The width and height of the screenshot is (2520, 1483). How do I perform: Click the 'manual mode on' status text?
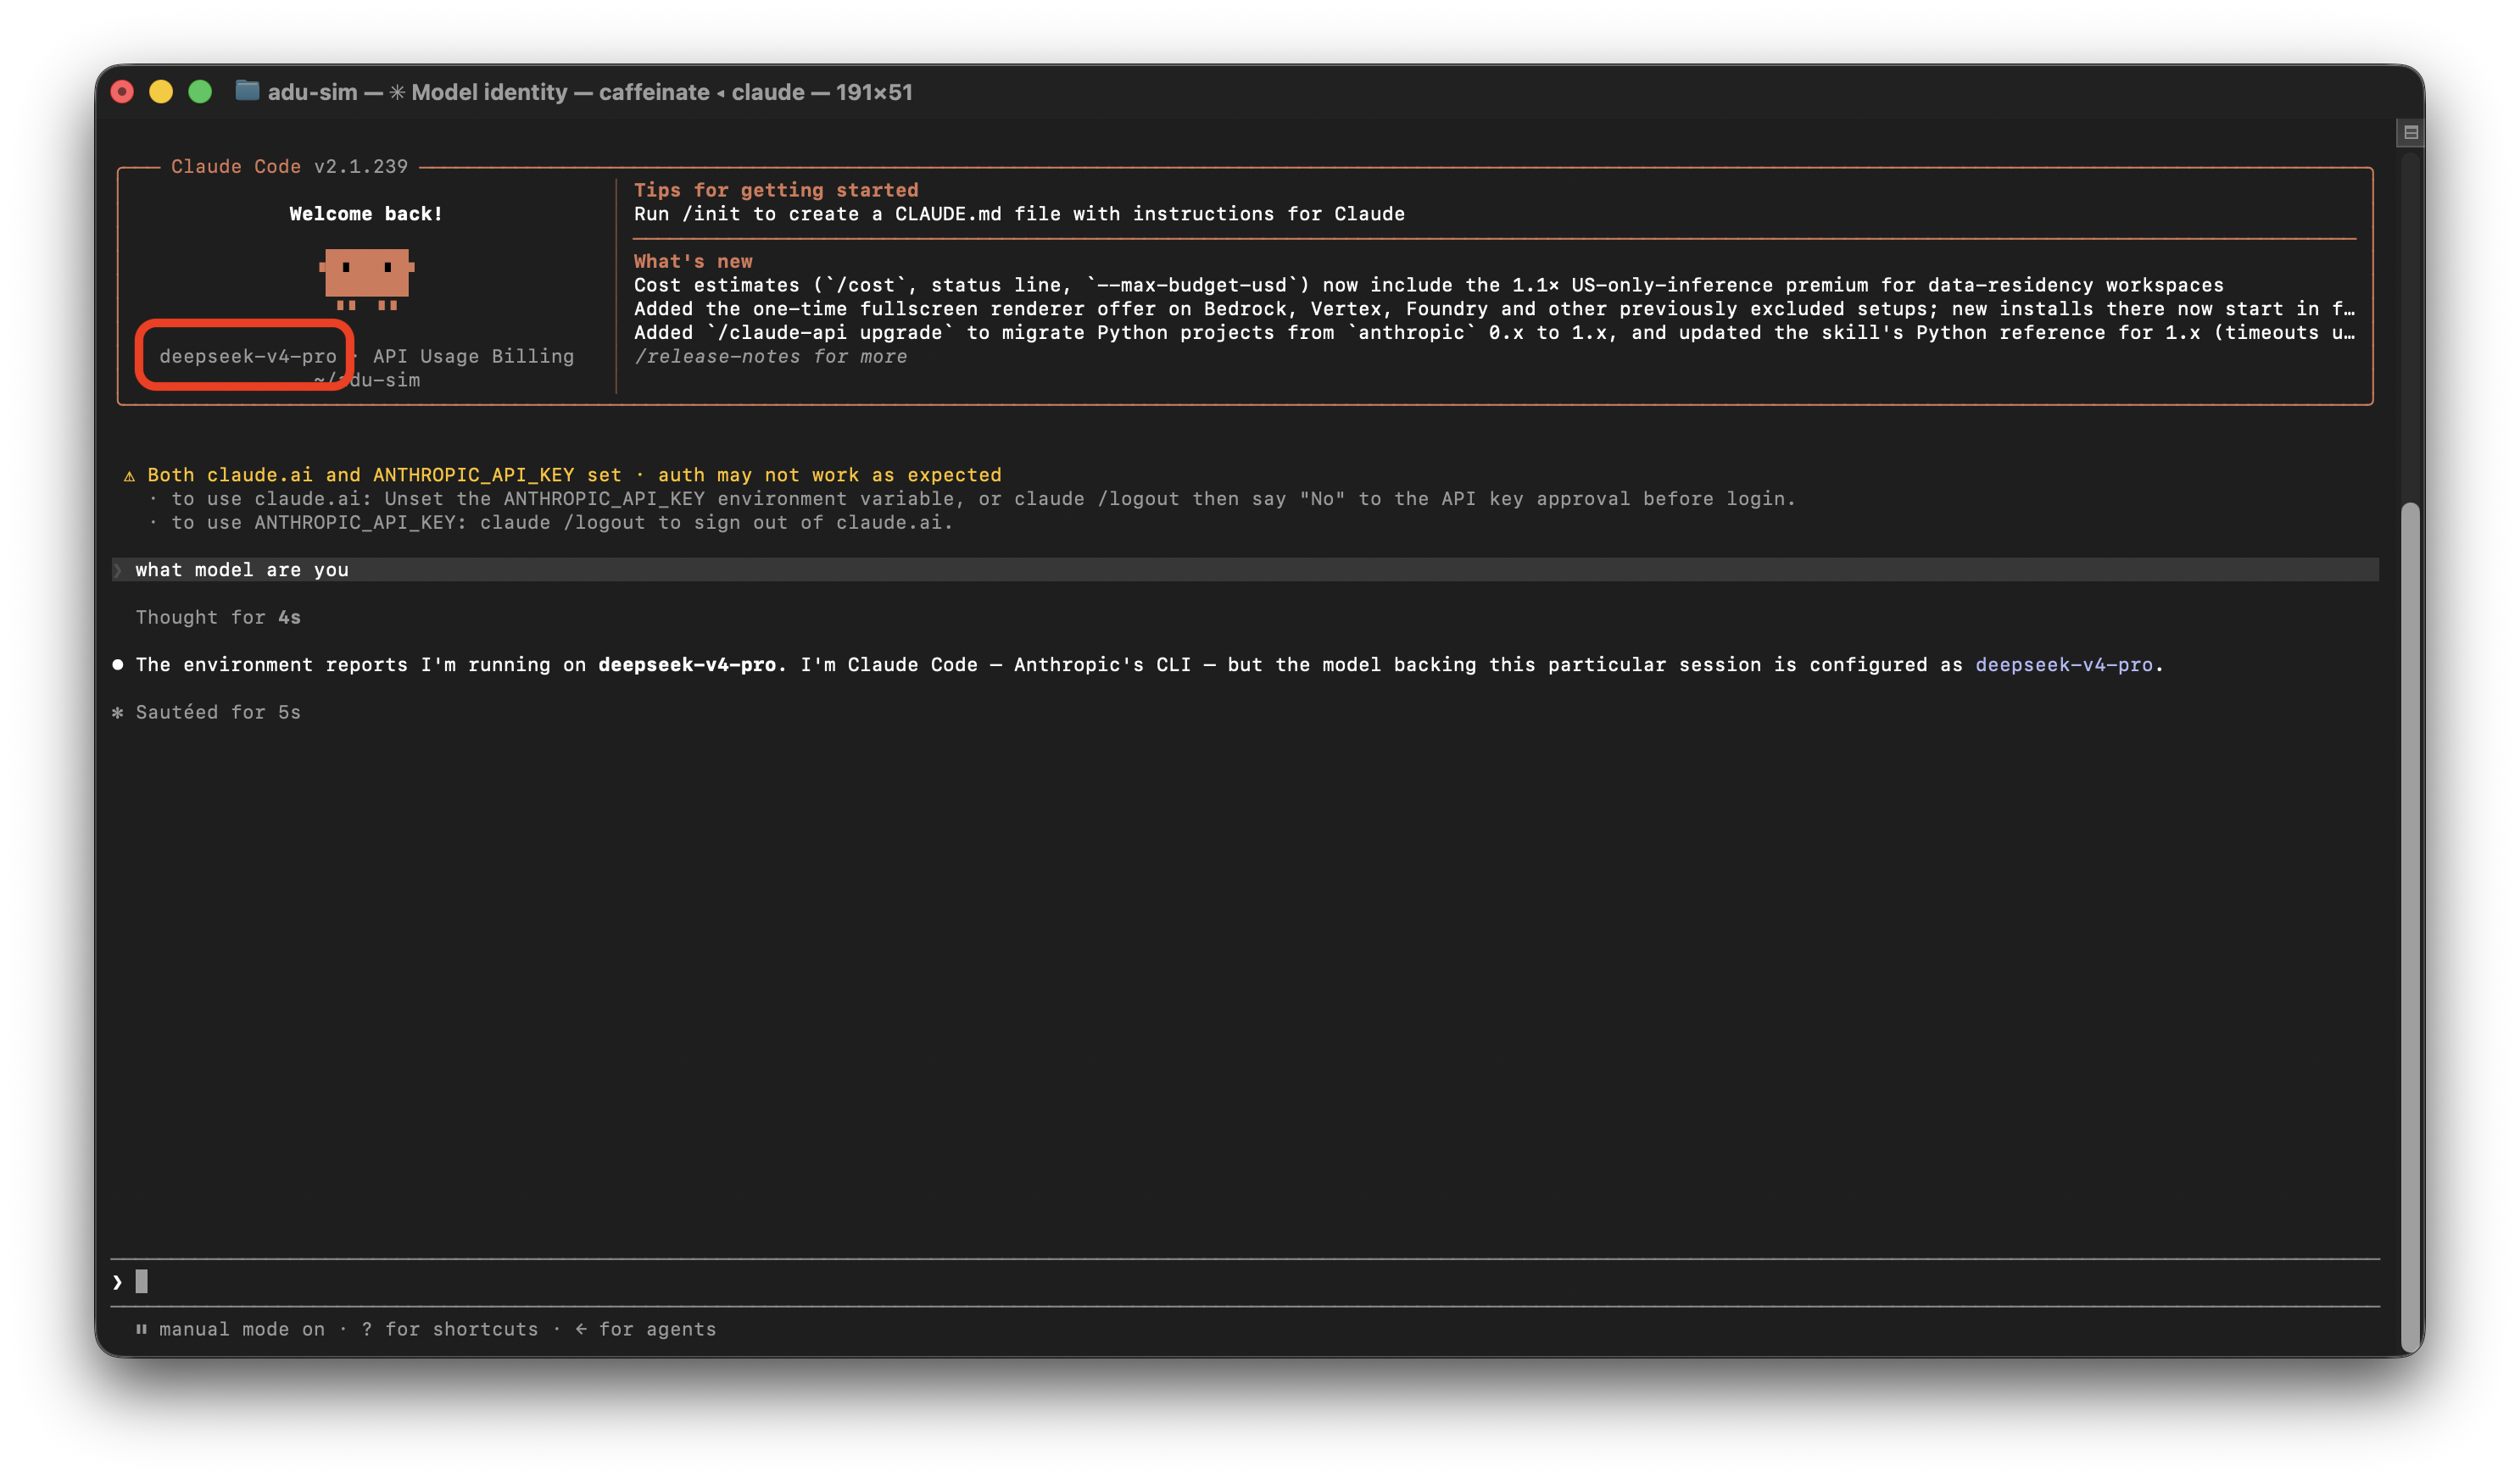242,1329
